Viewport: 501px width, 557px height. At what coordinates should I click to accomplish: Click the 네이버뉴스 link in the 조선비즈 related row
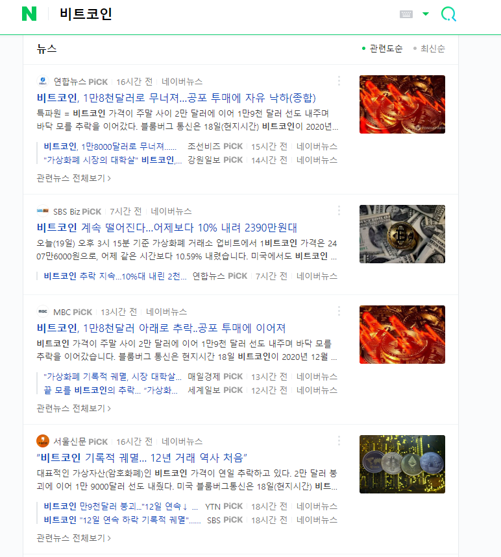(317, 147)
